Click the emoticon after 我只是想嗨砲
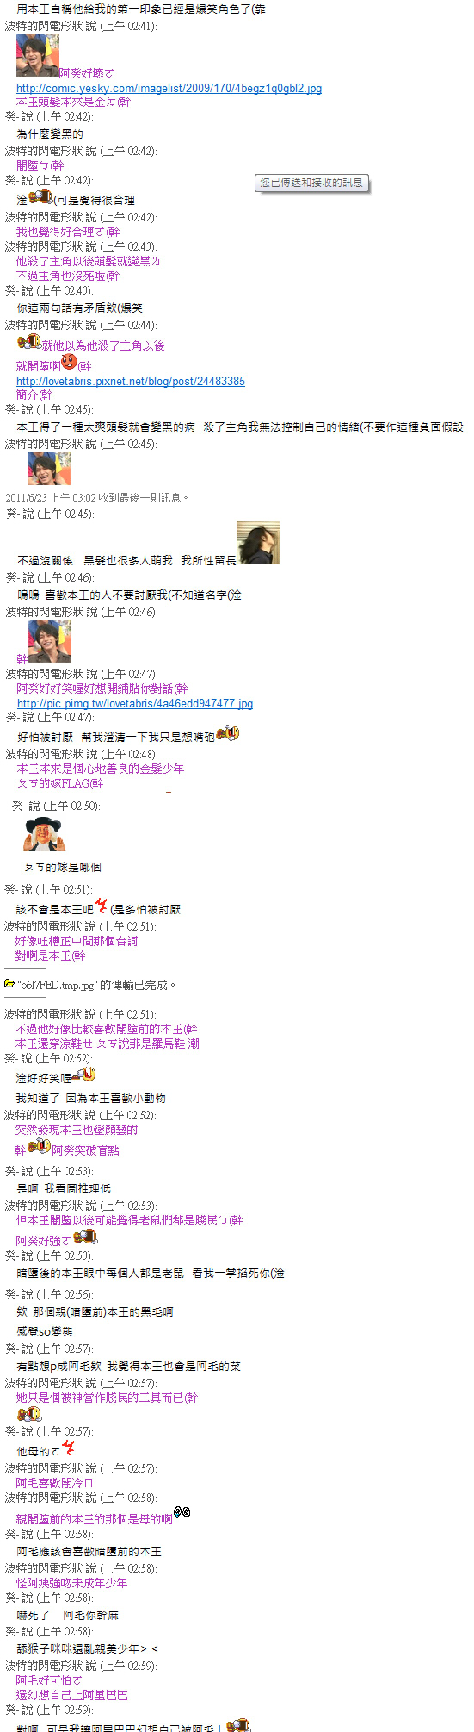 (227, 733)
